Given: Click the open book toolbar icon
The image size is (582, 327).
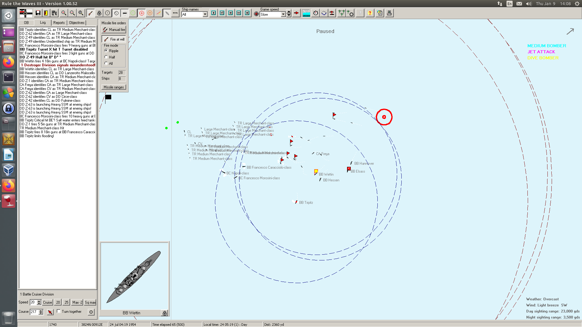Looking at the screenshot, I should coord(324,13).
